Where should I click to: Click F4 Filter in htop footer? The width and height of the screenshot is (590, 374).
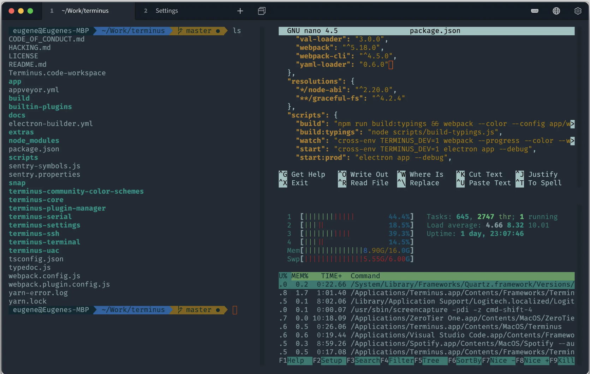click(401, 361)
